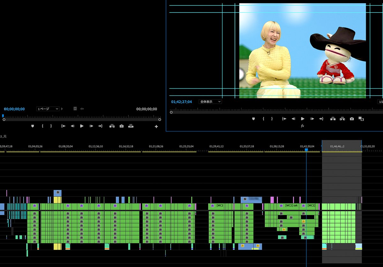Select Drag Audio Only waveform icon
The width and height of the screenshot is (383, 267).
point(82,109)
